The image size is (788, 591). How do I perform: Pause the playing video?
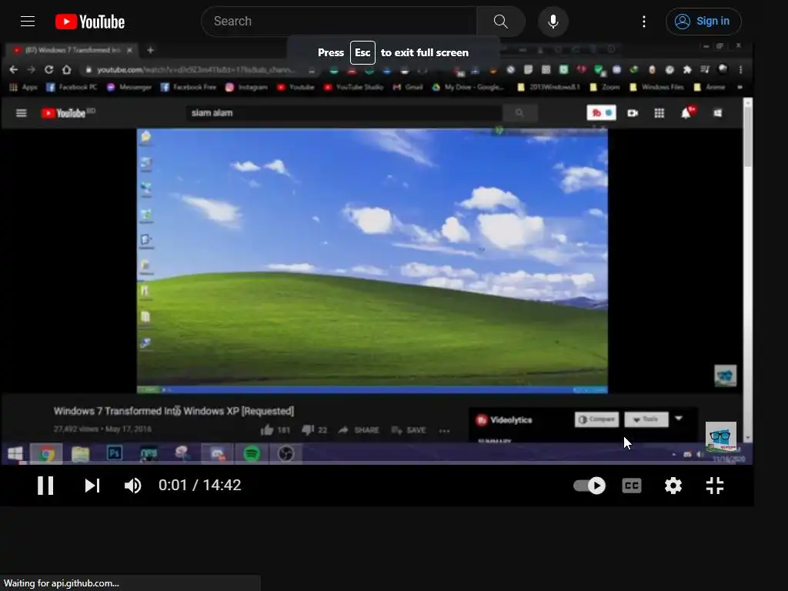coord(45,486)
